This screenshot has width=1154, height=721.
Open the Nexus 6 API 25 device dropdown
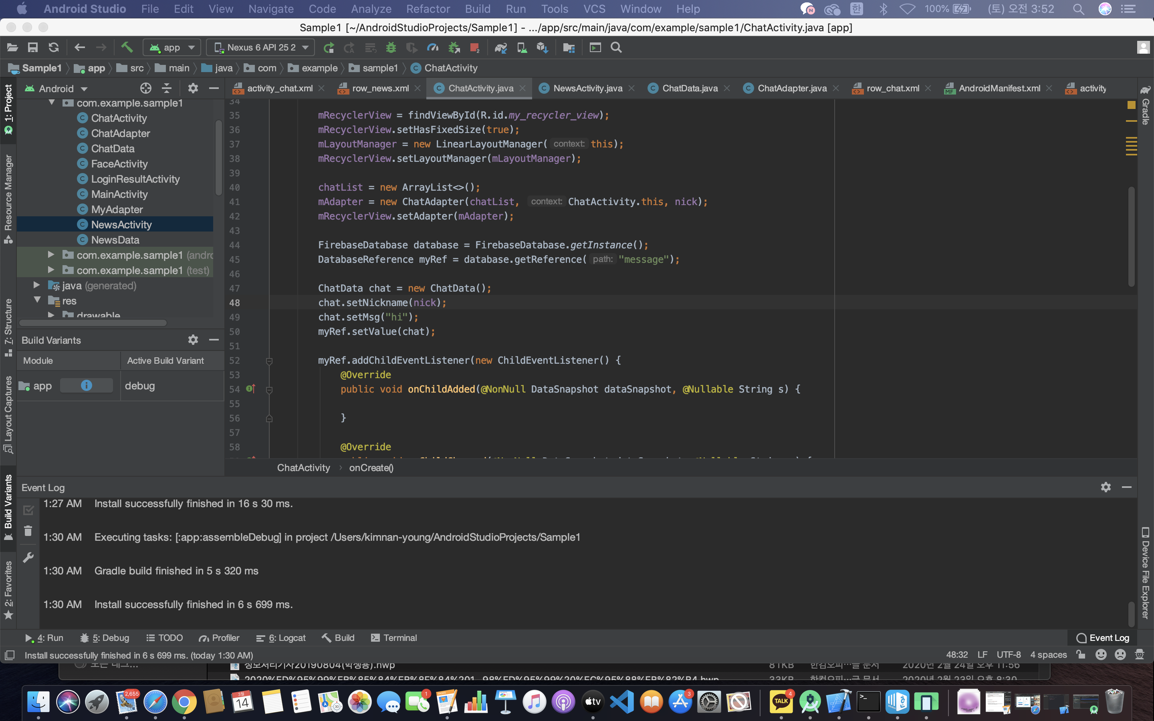click(261, 47)
